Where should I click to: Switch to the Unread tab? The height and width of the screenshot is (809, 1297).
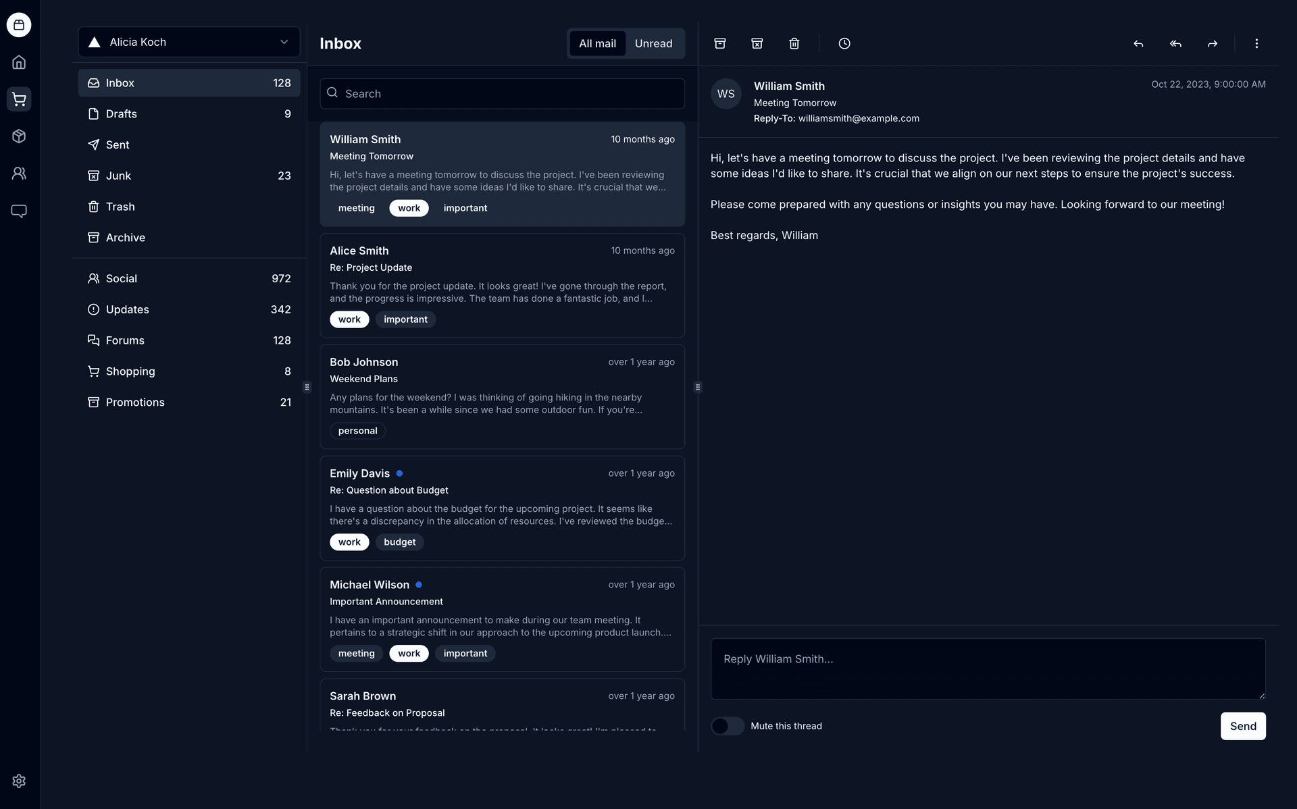point(653,43)
